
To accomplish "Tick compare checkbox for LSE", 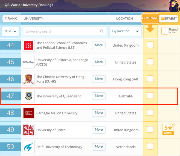I will click(150, 45).
